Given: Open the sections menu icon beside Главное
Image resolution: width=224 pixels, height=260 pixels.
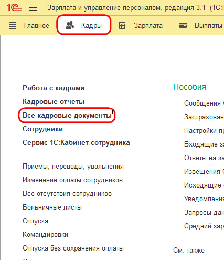Looking at the screenshot, I should (13, 25).
